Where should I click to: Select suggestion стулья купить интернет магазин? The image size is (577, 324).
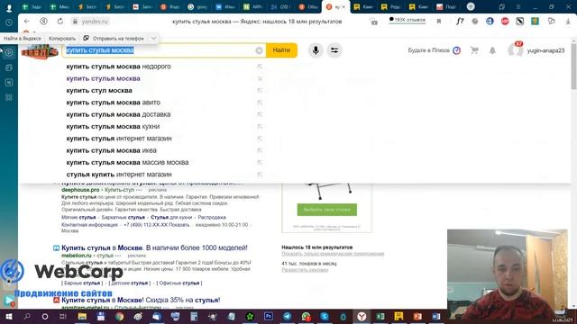(x=119, y=175)
